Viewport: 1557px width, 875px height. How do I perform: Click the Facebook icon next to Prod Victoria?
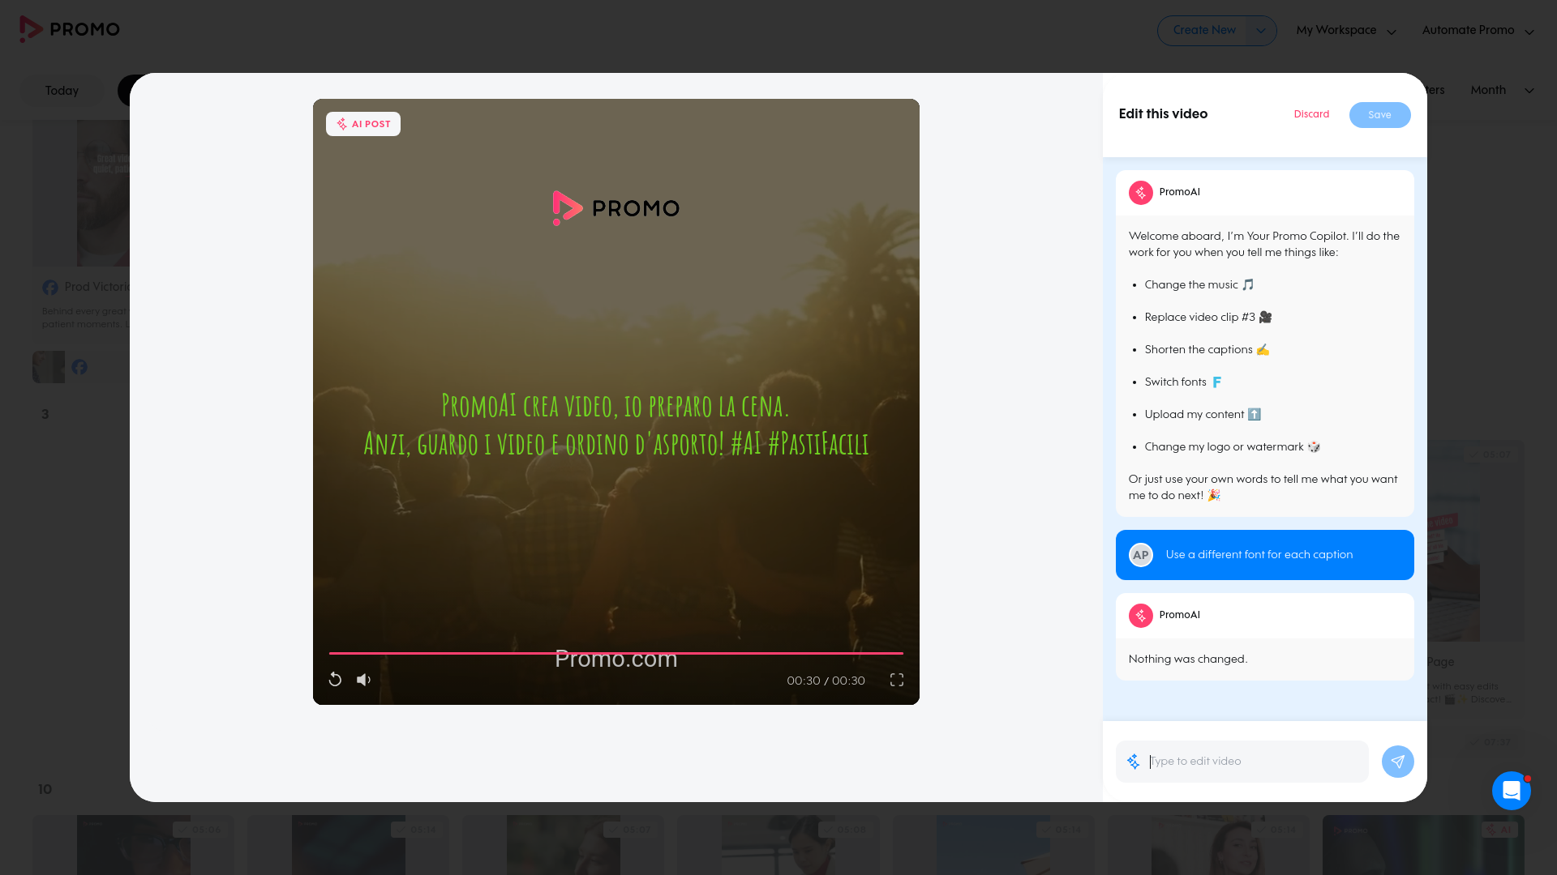pyautogui.click(x=50, y=288)
